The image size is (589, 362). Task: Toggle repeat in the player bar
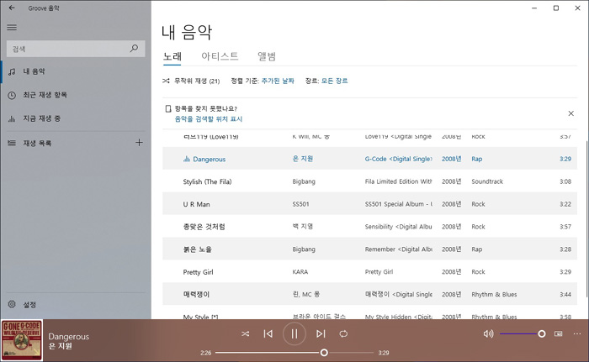click(343, 333)
